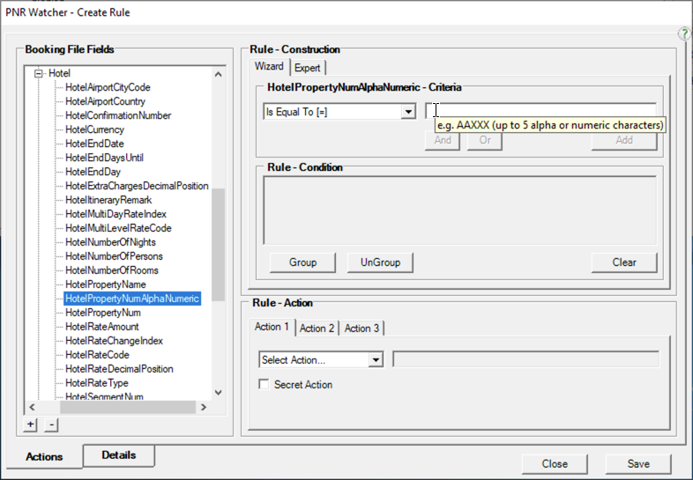Click inside the Rule Condition box

click(460, 210)
